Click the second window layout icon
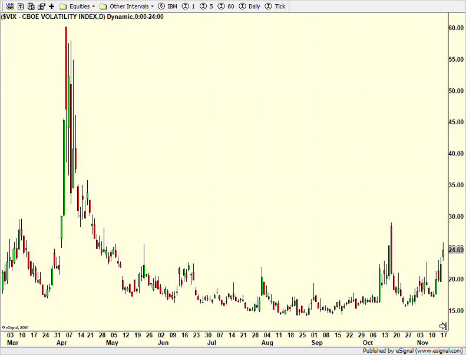 pos(31,6)
